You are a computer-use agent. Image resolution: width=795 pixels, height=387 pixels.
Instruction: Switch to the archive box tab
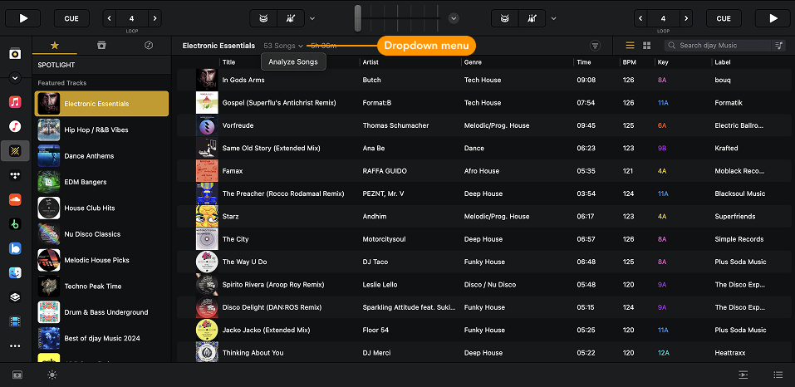101,45
